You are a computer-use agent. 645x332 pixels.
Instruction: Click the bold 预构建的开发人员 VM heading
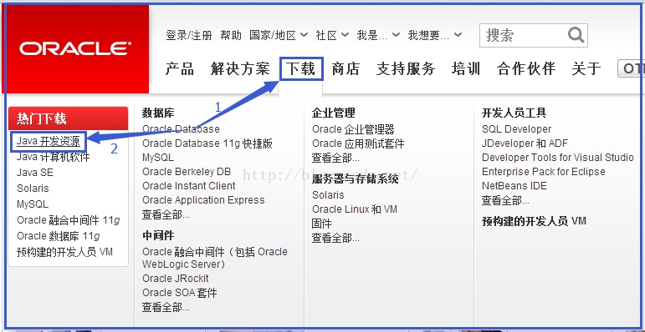[534, 222]
